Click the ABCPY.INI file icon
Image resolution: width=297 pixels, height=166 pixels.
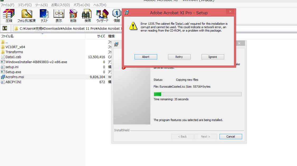click(3, 82)
